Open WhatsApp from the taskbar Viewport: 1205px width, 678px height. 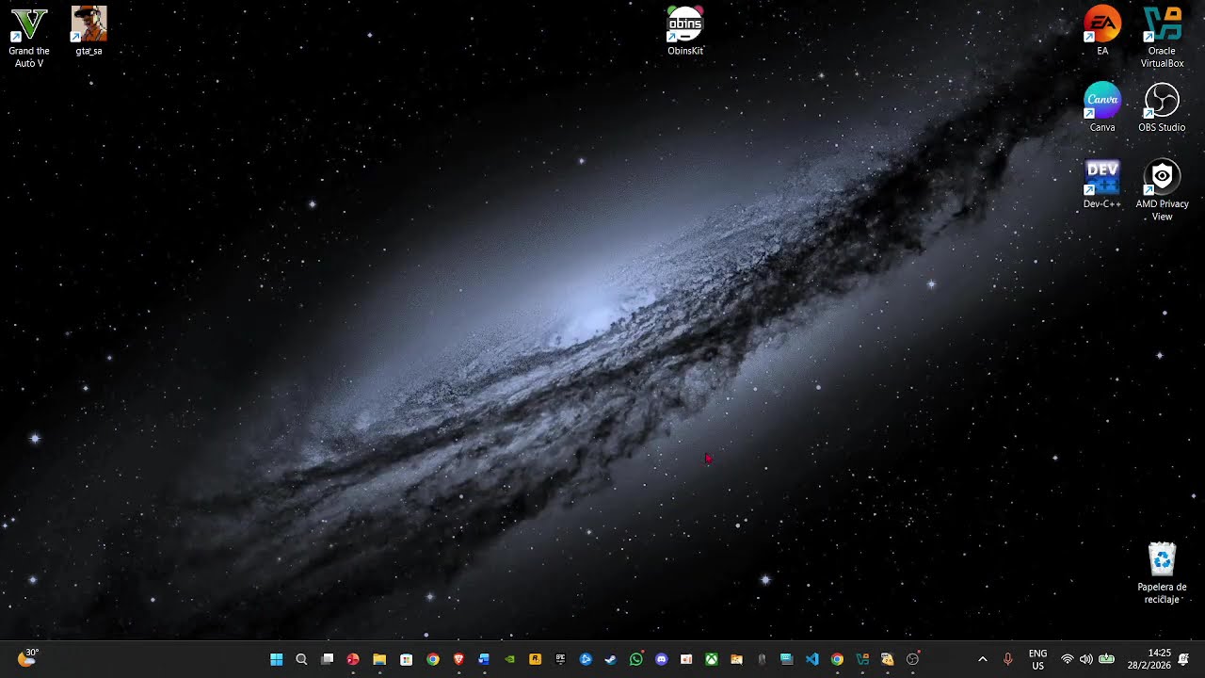click(x=635, y=659)
